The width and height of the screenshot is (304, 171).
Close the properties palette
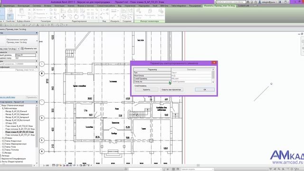[37, 33]
